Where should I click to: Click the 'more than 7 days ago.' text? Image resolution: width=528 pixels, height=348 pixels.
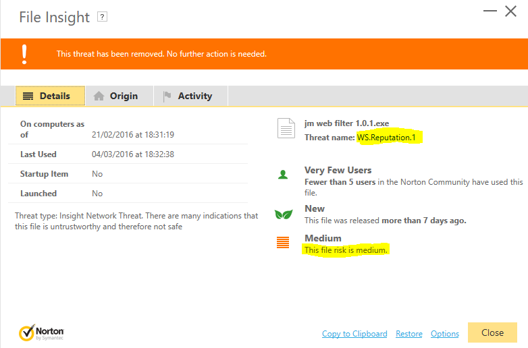[x=423, y=221]
